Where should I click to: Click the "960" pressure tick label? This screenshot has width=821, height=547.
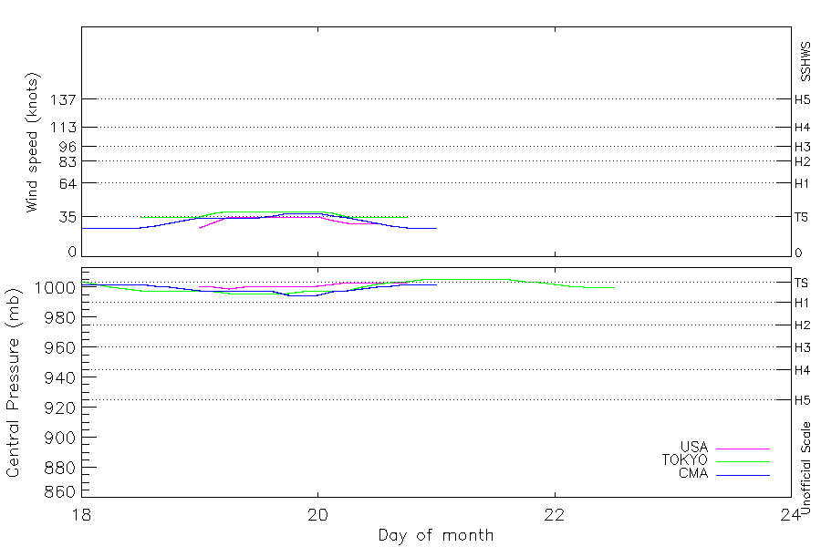[x=60, y=347]
